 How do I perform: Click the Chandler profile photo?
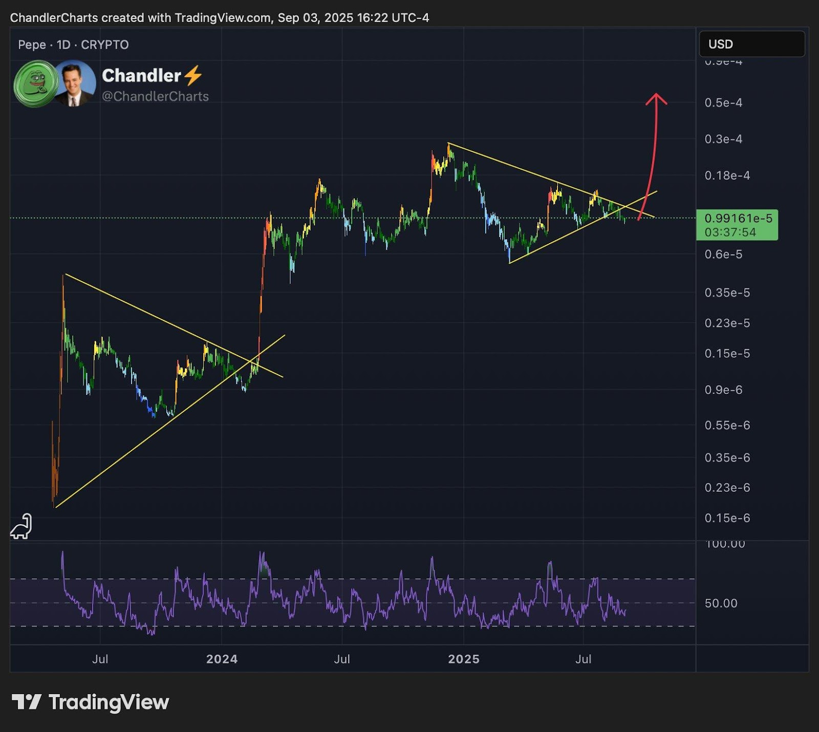tap(75, 83)
